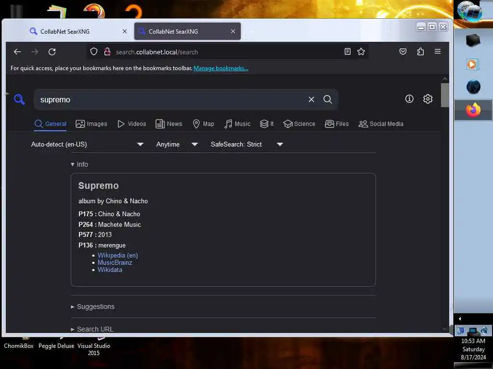Click the 'album by Chino & Nacho' text
The width and height of the screenshot is (493, 369).
tap(113, 201)
